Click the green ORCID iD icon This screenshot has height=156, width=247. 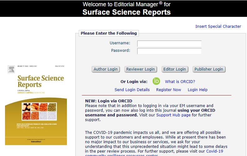pyautogui.click(x=156, y=81)
